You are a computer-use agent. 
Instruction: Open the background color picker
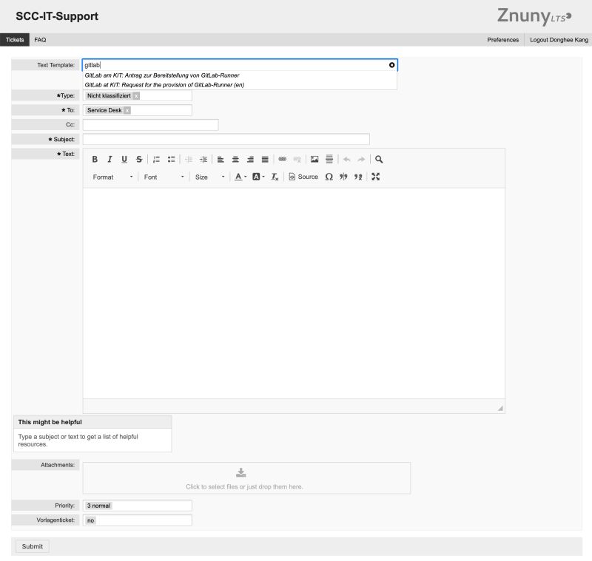[258, 177]
